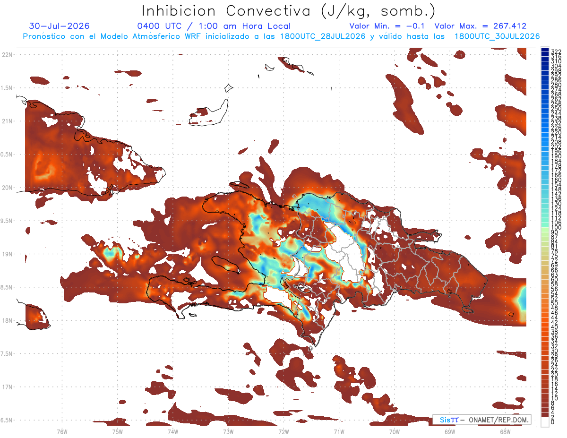Click the '17N' latitude label
Image resolution: width=567 pixels, height=438 pixels.
click(x=7, y=387)
